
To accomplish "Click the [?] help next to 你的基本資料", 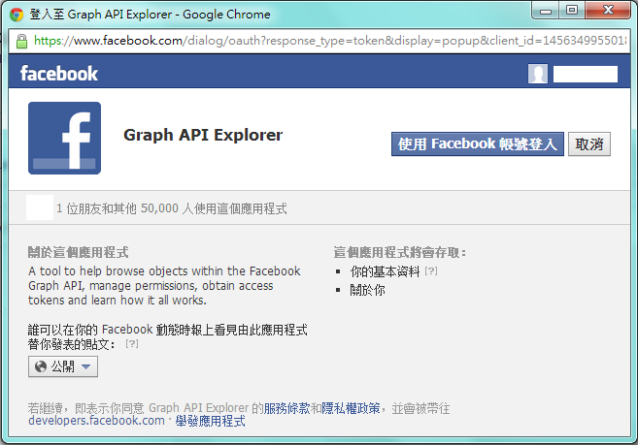I will (x=431, y=270).
